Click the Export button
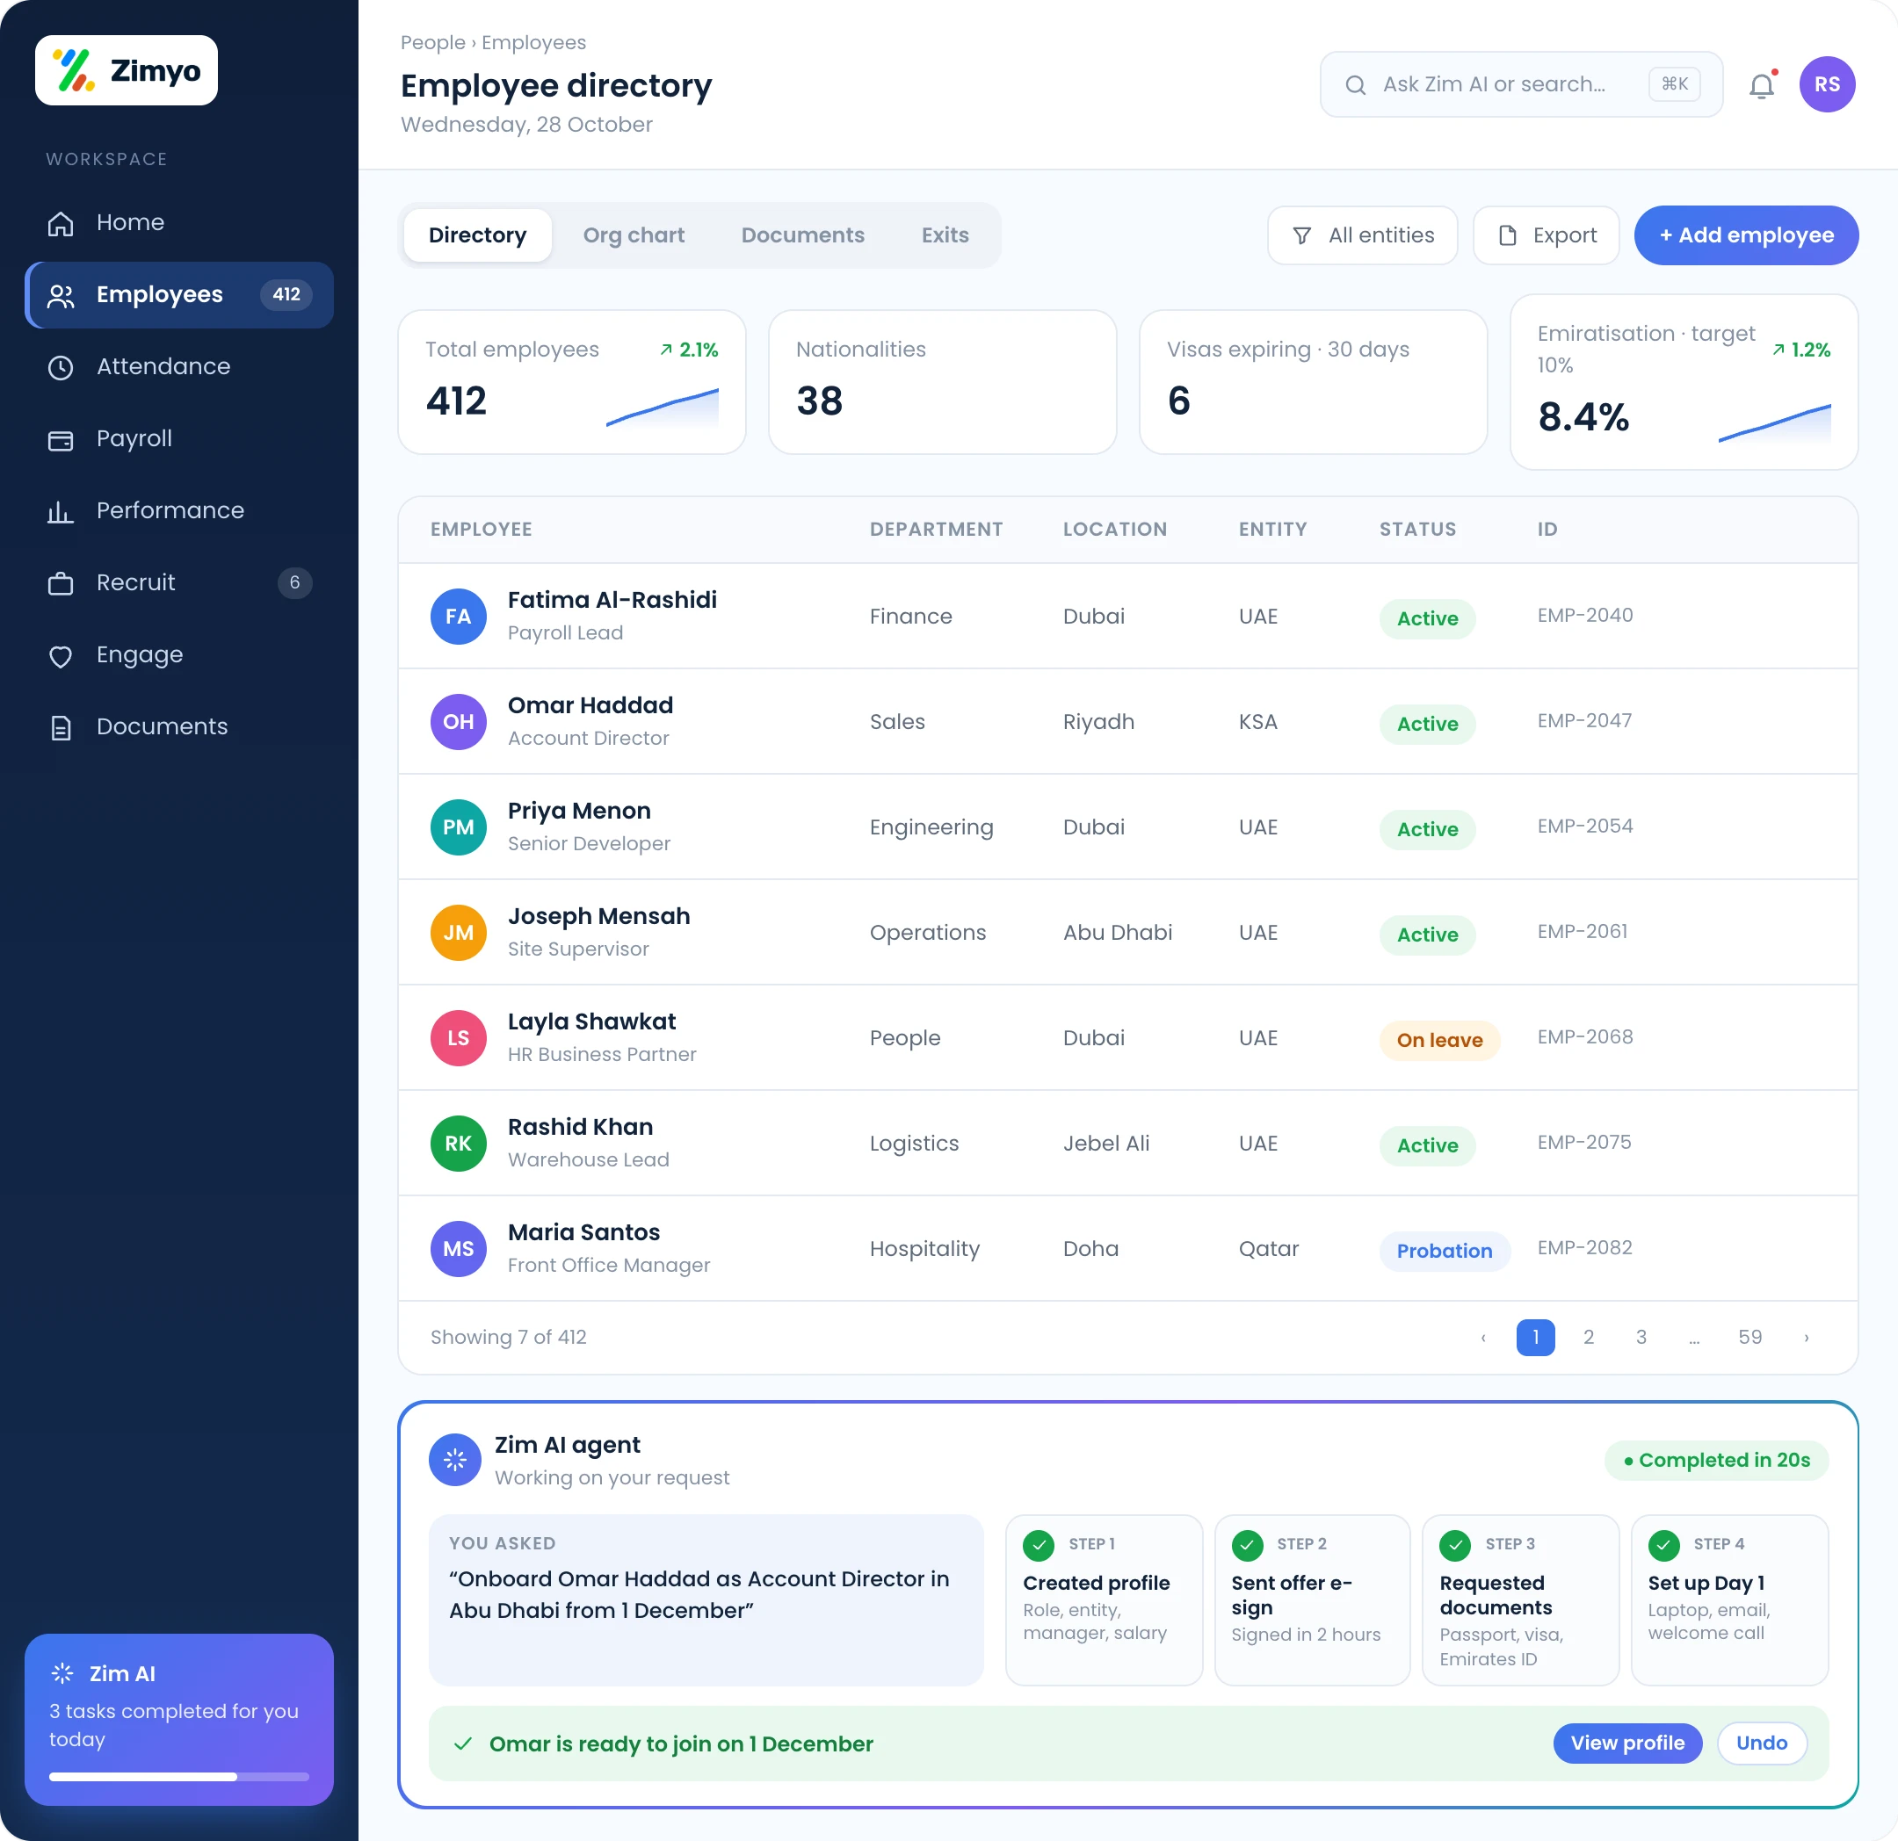This screenshot has height=1841, width=1898. tap(1546, 235)
